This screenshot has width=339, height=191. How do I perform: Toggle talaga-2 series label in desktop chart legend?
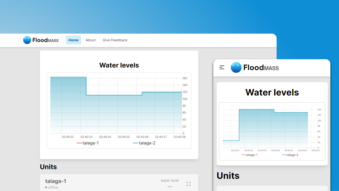click(x=147, y=143)
